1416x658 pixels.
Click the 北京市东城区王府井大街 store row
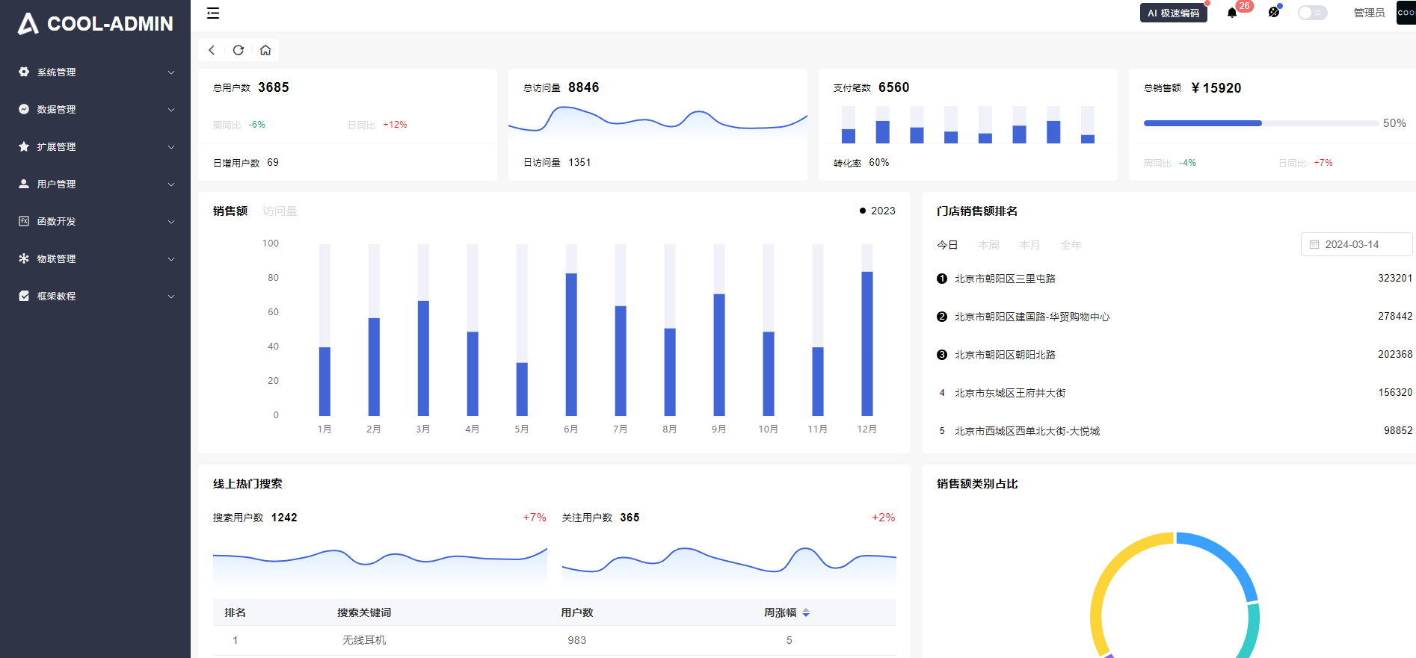pos(1175,393)
